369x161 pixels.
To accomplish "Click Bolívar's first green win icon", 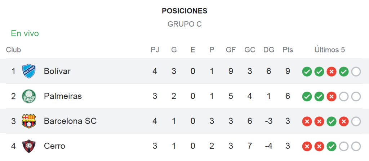I will click(x=307, y=72).
